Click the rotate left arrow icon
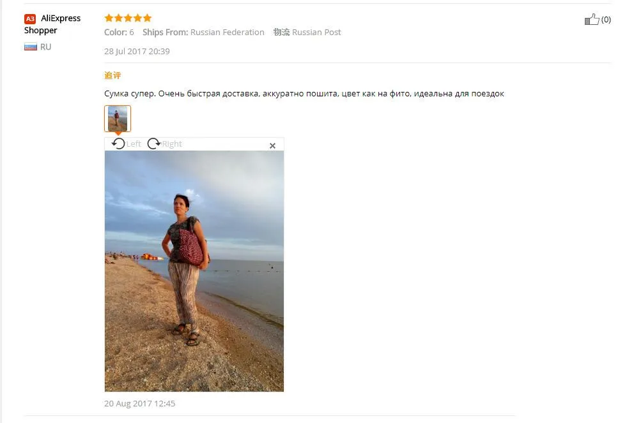This screenshot has height=423, width=627. [x=118, y=144]
